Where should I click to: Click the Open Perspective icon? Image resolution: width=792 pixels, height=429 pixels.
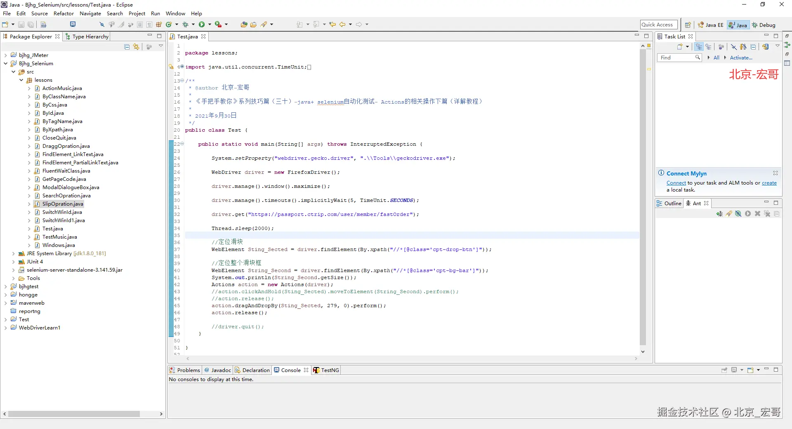point(688,25)
